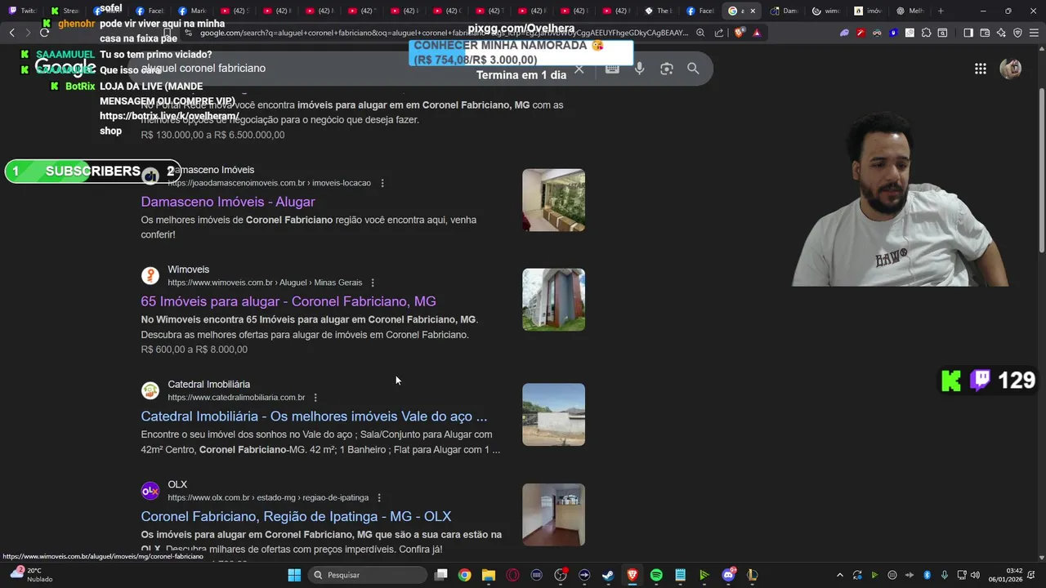
Task: Open three-dot menu beside Catedral Imobiliária URL
Action: (315, 398)
